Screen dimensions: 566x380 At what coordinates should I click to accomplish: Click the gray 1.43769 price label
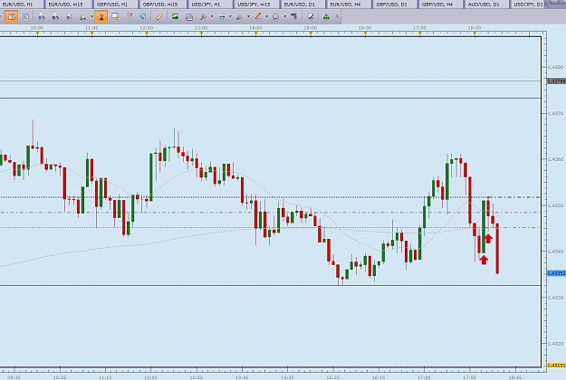tap(556, 81)
